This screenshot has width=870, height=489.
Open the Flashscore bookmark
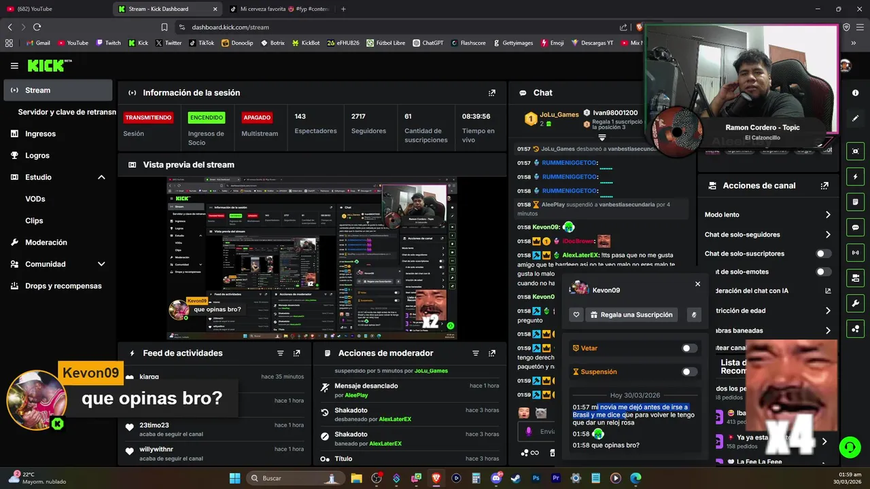tap(468, 43)
